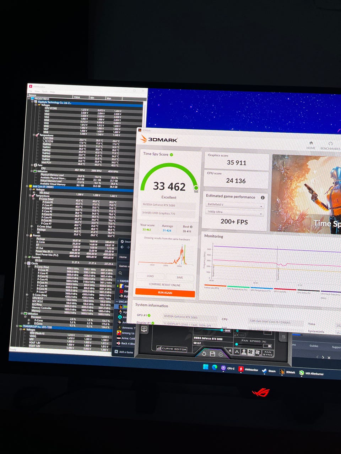Click the SAVE result button
The height and width of the screenshot is (454, 341).
point(180,277)
